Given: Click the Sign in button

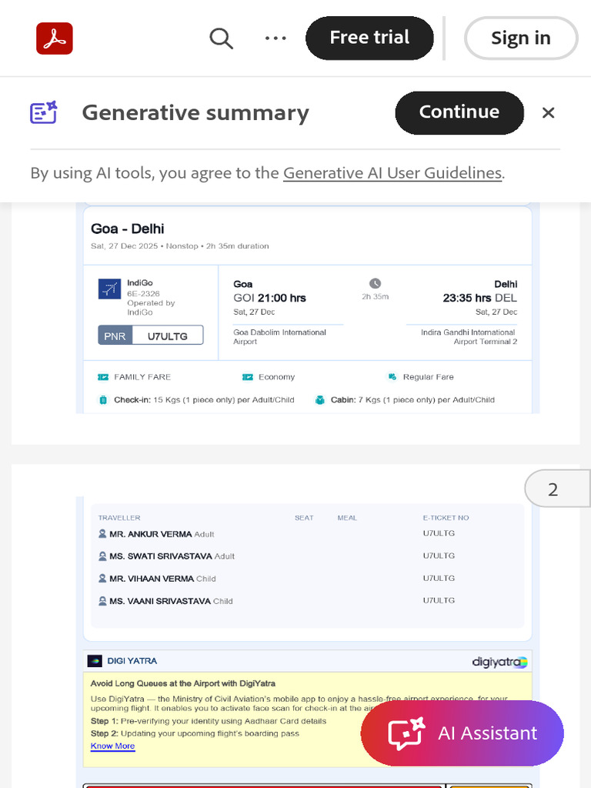Looking at the screenshot, I should point(521,38).
